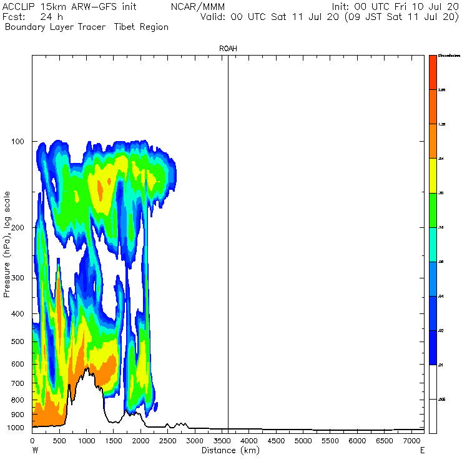Image resolution: width=462 pixels, height=462 pixels.
Task: Click the 200 hPa pressure axis label
Action: [17, 228]
